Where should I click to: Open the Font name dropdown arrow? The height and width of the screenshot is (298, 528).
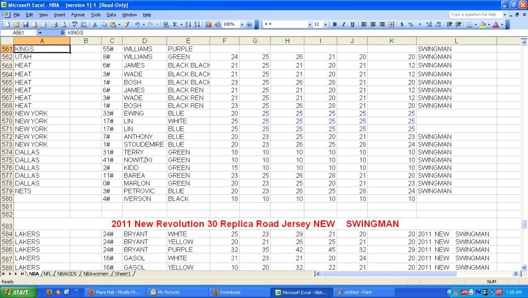point(310,25)
